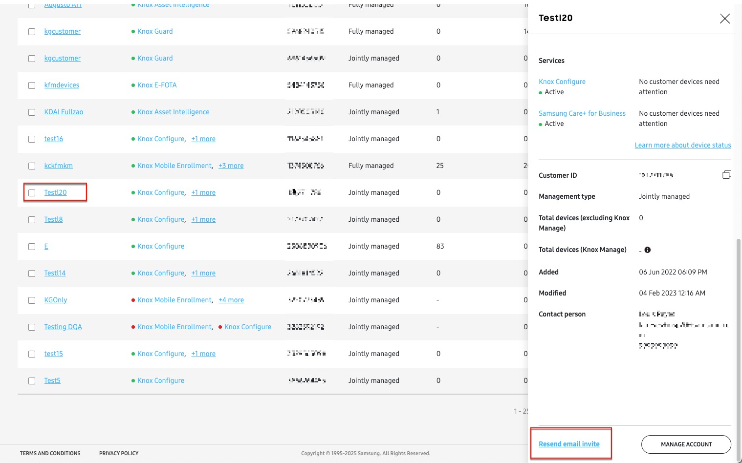Open Knox Configure service in details panel
The height and width of the screenshot is (463, 742).
(562, 82)
